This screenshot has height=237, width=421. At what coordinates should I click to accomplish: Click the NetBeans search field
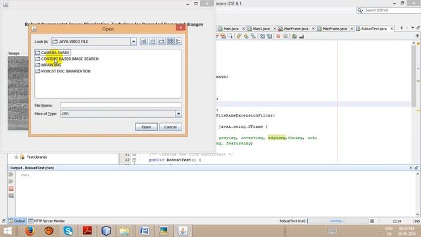(x=392, y=11)
